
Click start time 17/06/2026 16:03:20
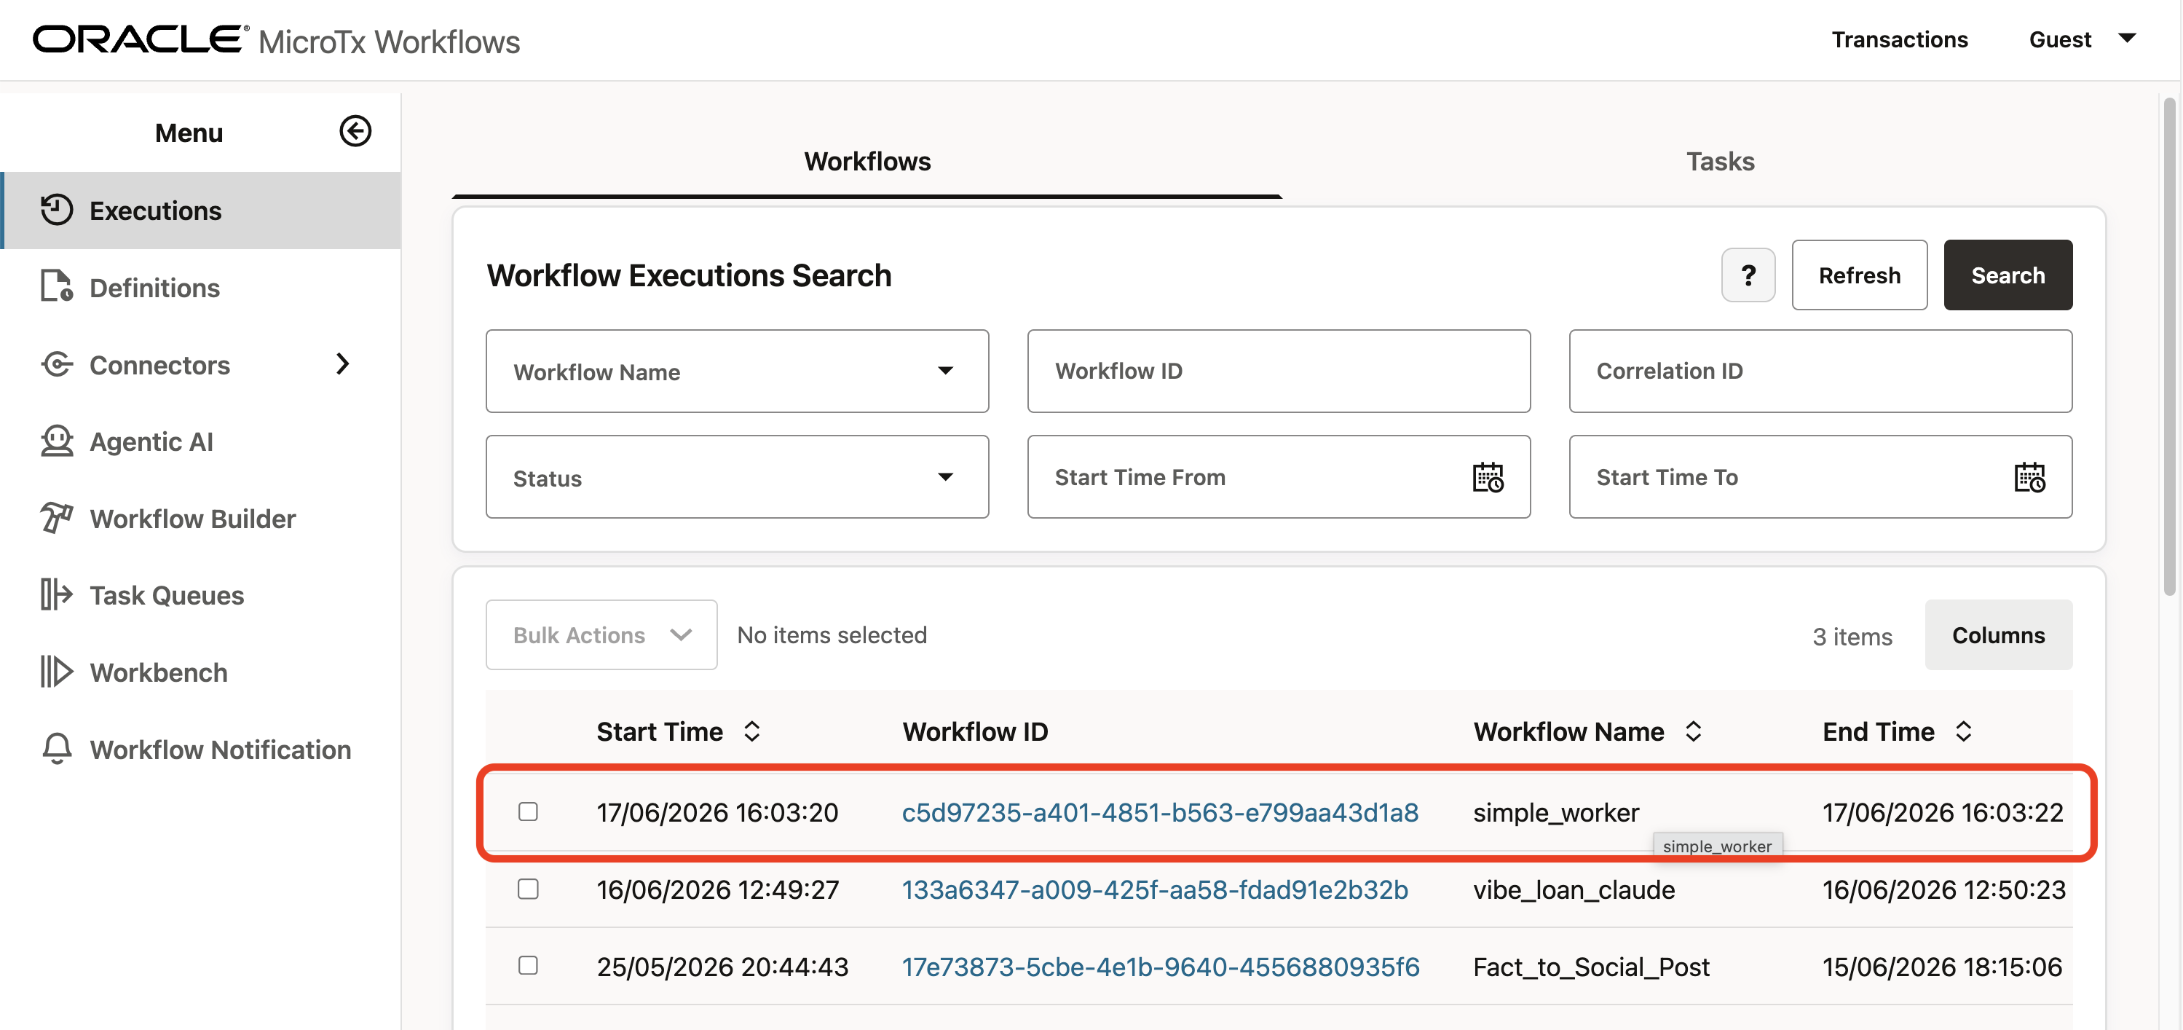tap(717, 812)
